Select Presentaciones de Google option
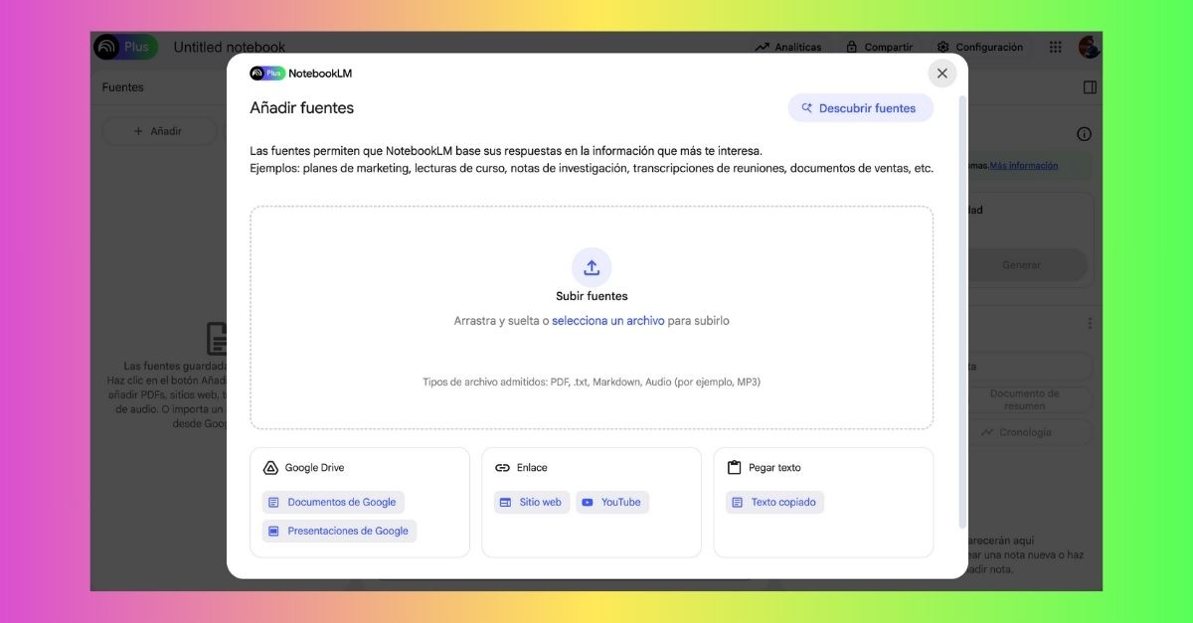This screenshot has width=1193, height=623. (x=339, y=532)
